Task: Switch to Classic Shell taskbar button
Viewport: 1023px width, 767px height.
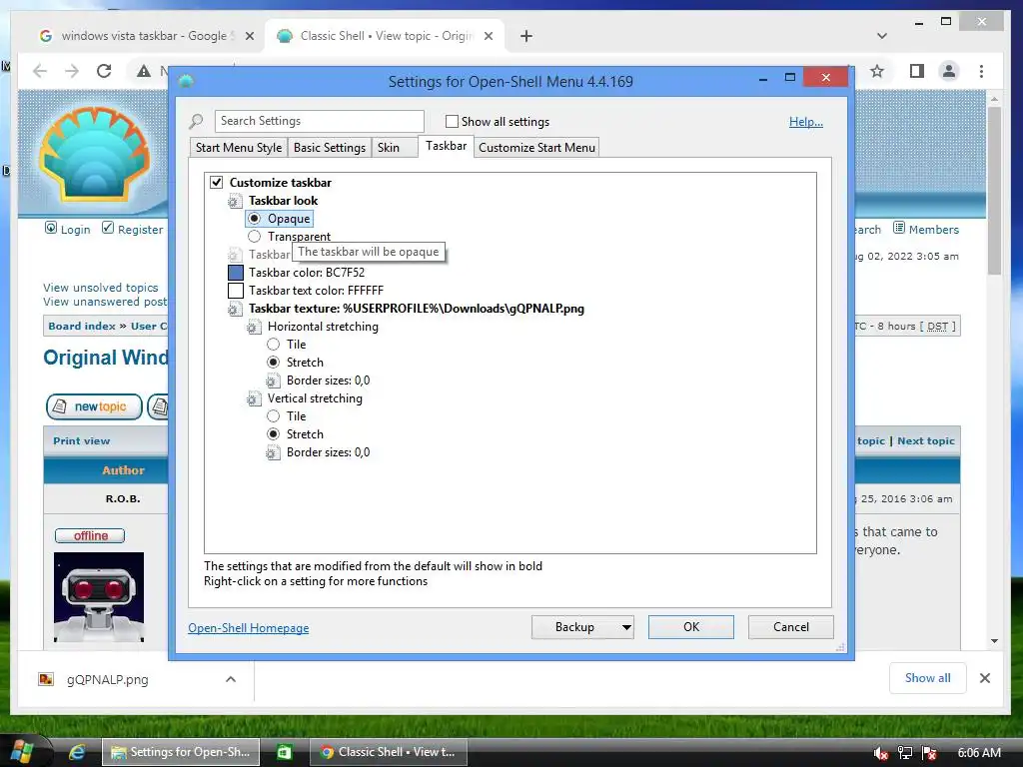Action: [389, 752]
